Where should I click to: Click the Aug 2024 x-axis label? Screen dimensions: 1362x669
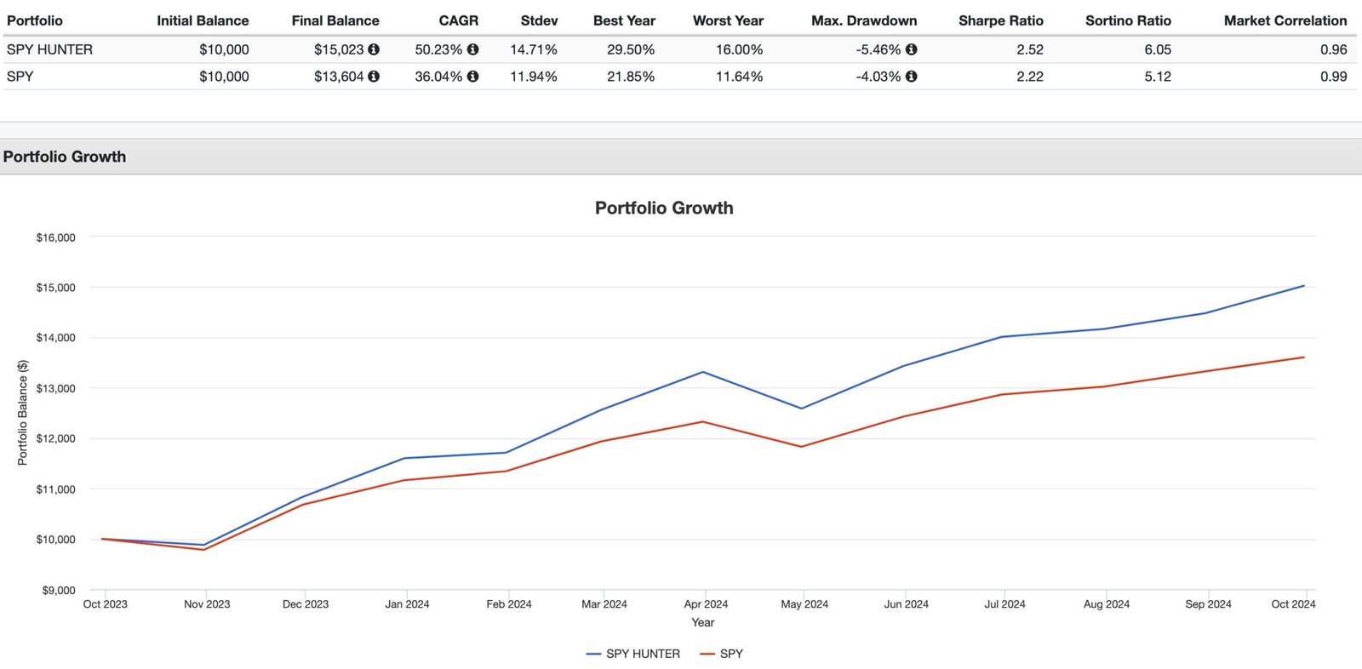[1107, 604]
